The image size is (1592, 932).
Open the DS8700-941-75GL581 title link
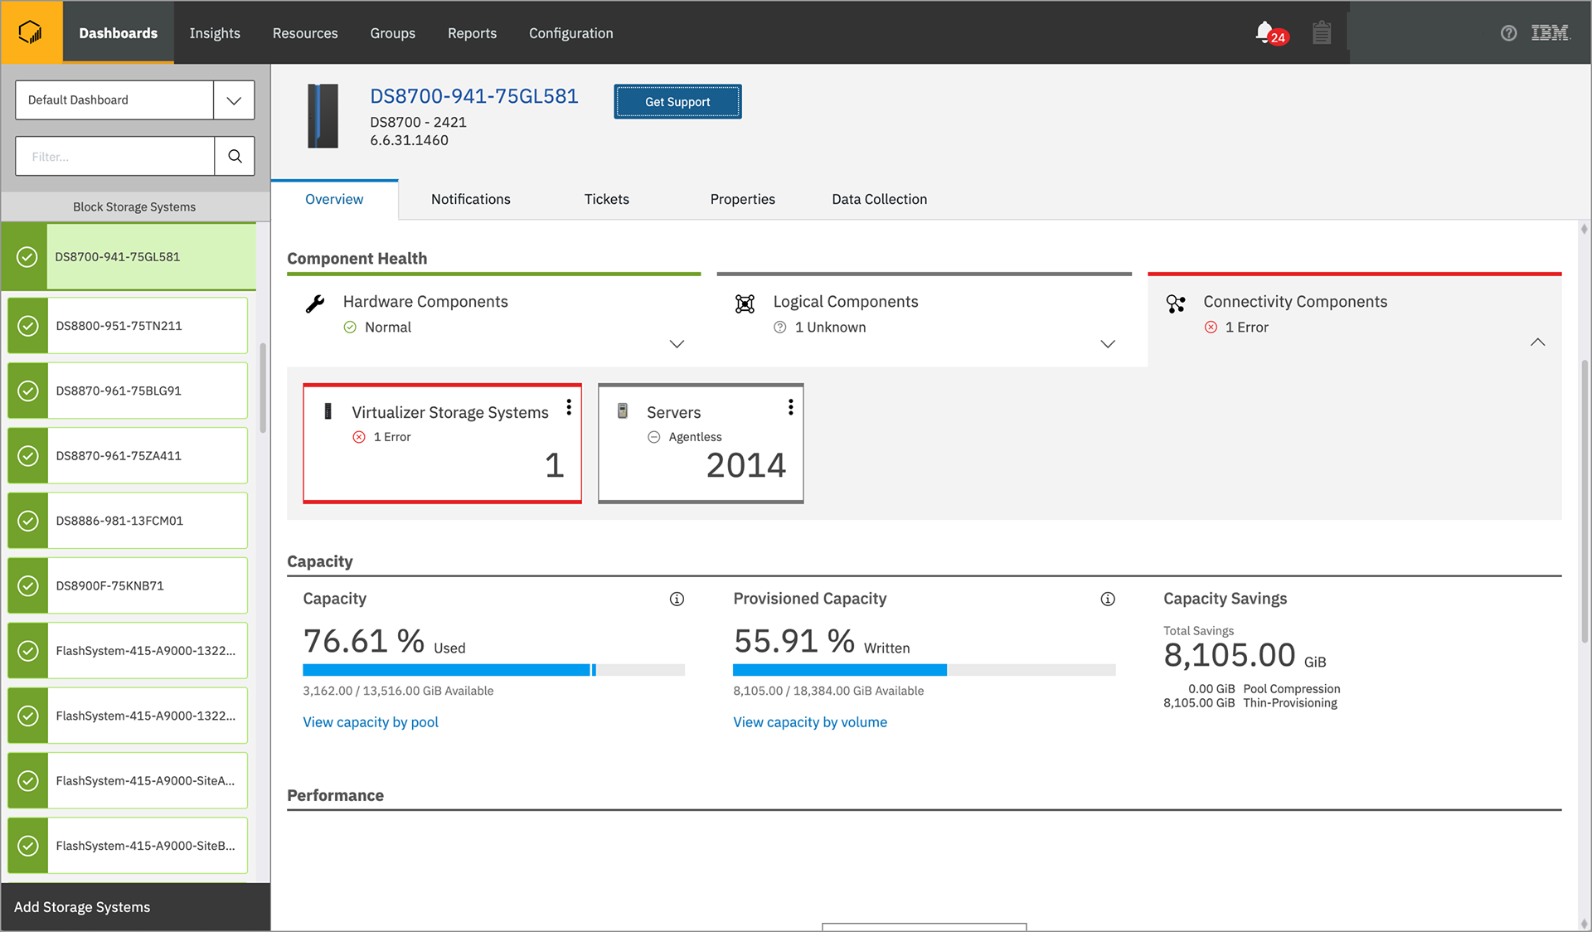pyautogui.click(x=474, y=96)
